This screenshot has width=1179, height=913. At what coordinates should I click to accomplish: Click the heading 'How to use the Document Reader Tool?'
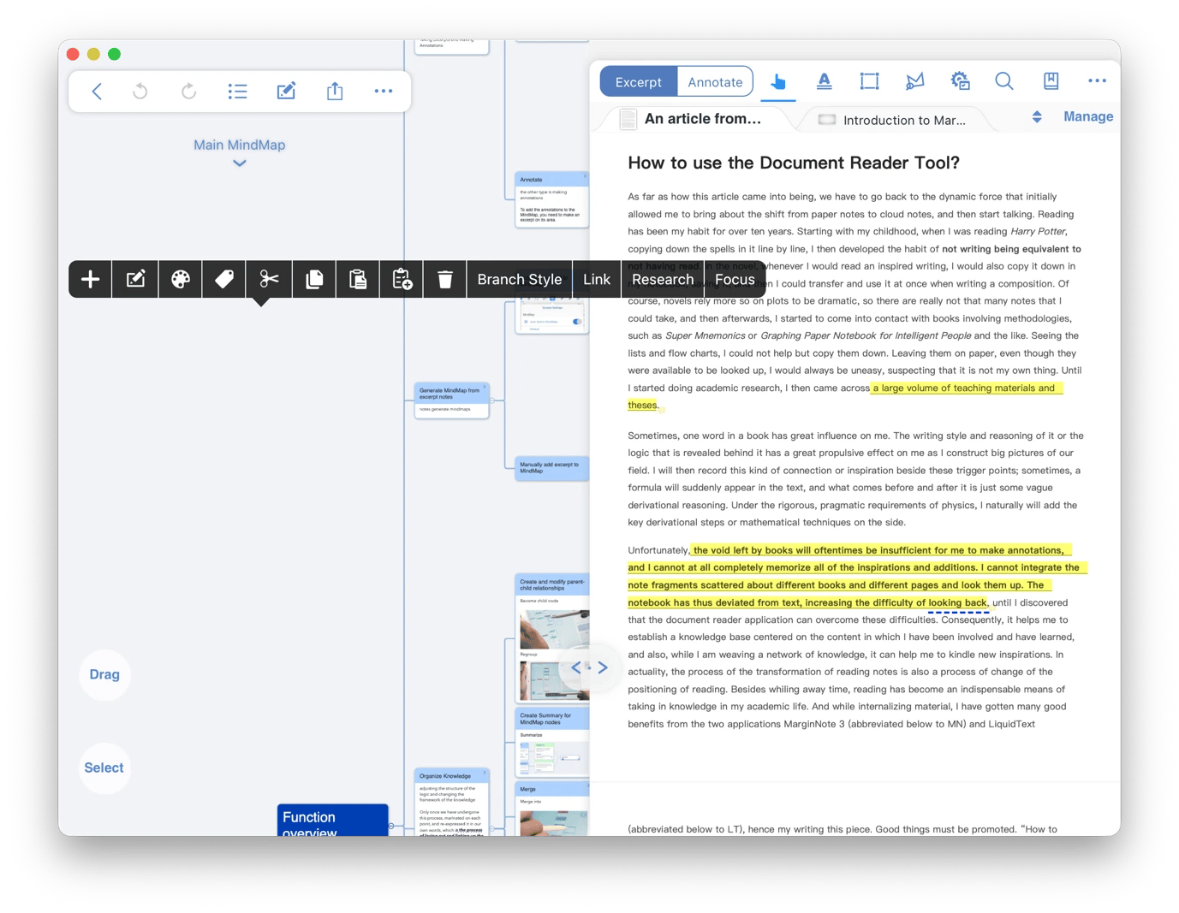(794, 163)
